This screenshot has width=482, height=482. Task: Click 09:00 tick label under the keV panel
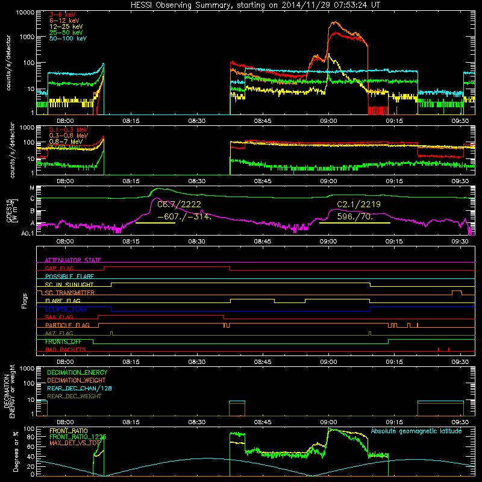tap(328, 121)
